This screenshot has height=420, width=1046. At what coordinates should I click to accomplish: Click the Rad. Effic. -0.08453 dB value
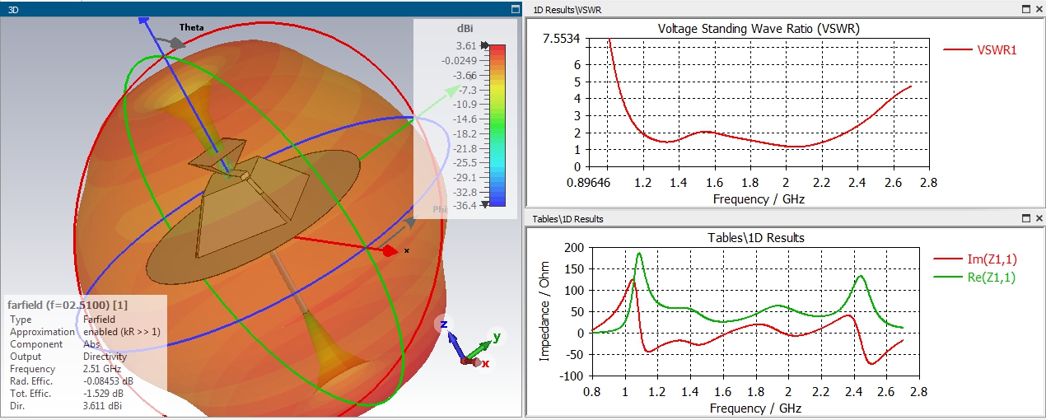coord(110,381)
